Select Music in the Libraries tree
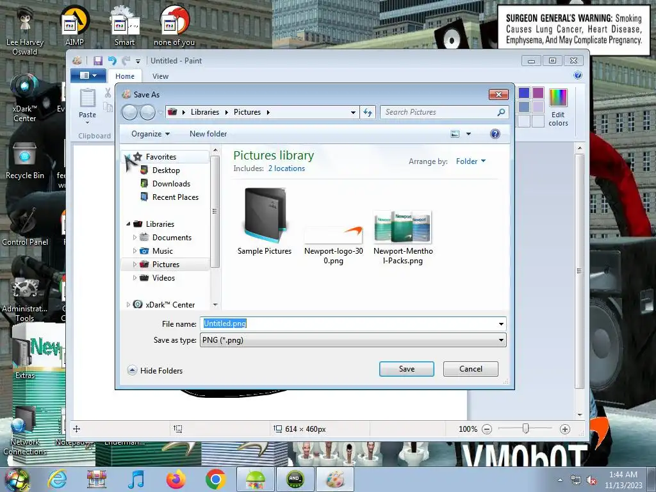Screen dimensions: 656x492 click(x=162, y=251)
